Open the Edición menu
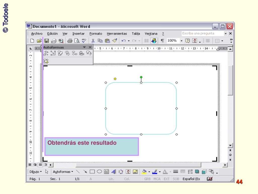 coord(52,34)
